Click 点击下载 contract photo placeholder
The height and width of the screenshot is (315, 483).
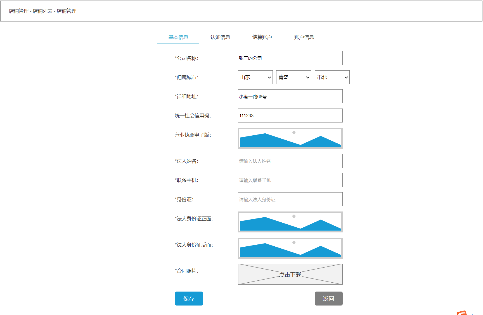[290, 274]
